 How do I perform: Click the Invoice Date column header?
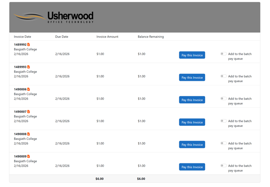[x=23, y=37]
